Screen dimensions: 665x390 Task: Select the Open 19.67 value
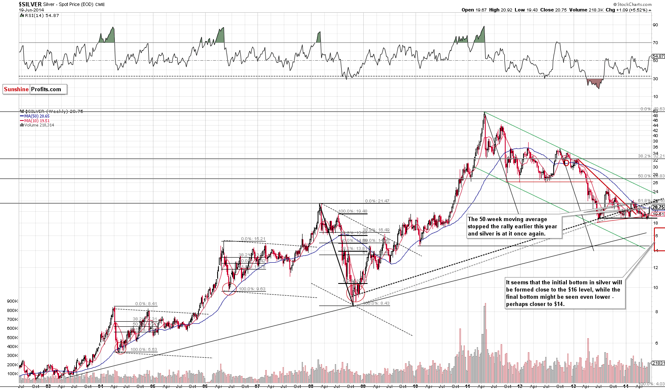click(473, 10)
